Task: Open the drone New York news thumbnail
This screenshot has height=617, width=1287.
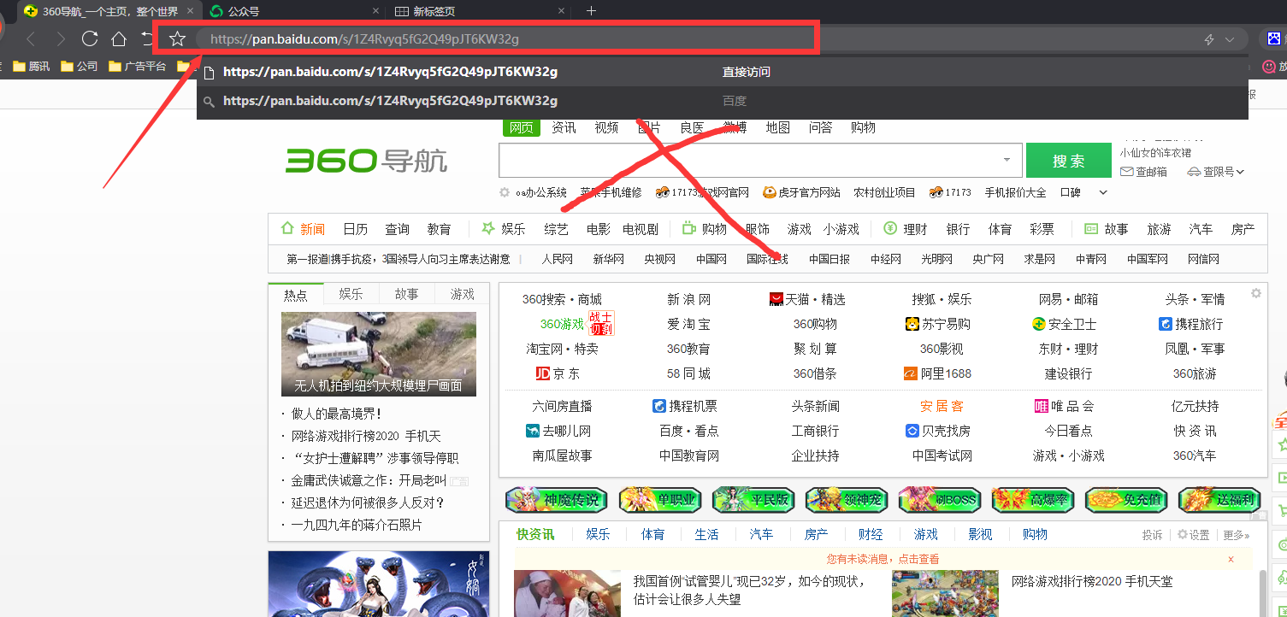Action: coord(379,354)
